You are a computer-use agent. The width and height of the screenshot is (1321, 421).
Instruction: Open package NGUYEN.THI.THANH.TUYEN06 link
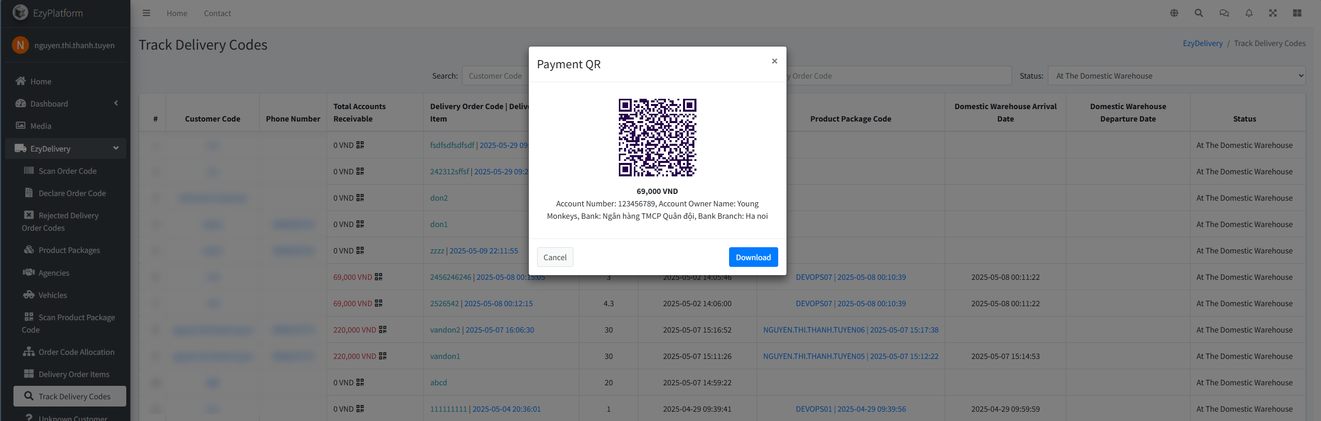tap(851, 329)
